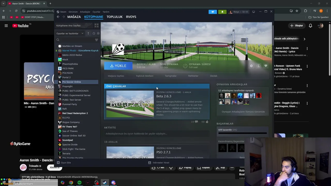Open Discord from the taskbar

click(113, 183)
